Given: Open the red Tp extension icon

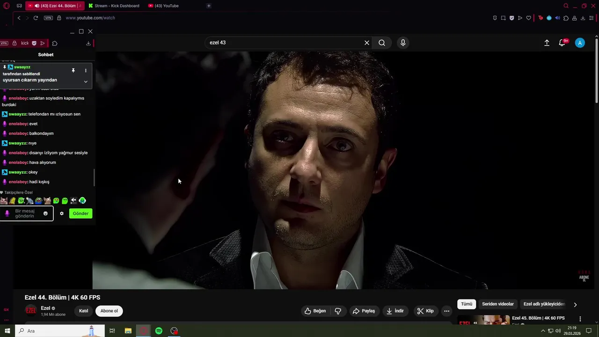Looking at the screenshot, I should point(541,18).
